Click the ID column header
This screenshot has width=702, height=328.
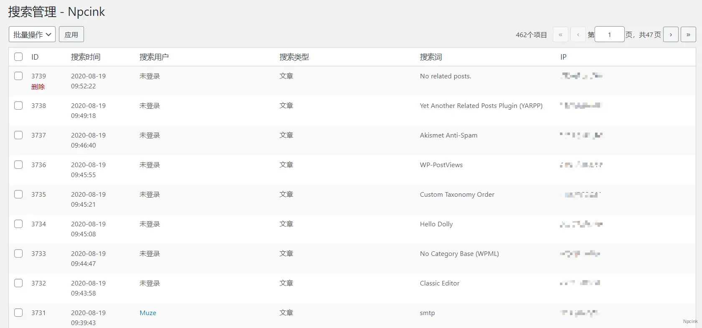click(x=35, y=57)
